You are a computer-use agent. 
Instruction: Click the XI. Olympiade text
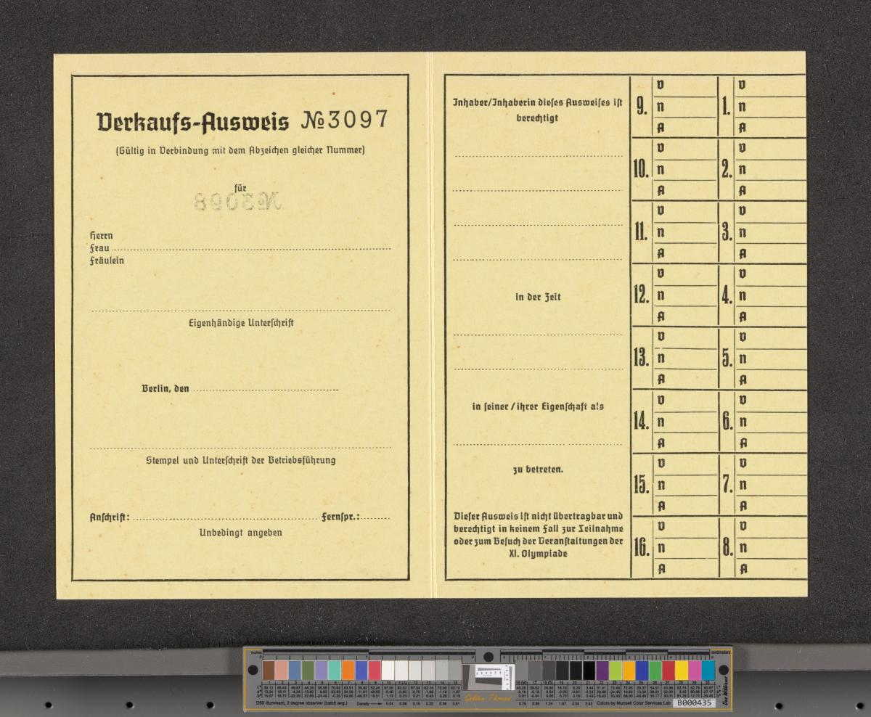(538, 554)
